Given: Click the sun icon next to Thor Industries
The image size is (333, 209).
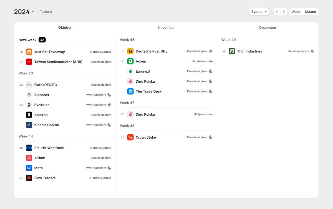Looking at the screenshot, I should (312, 51).
